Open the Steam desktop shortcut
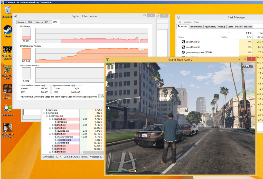Viewport: 263px width, 179px height. click(8, 30)
